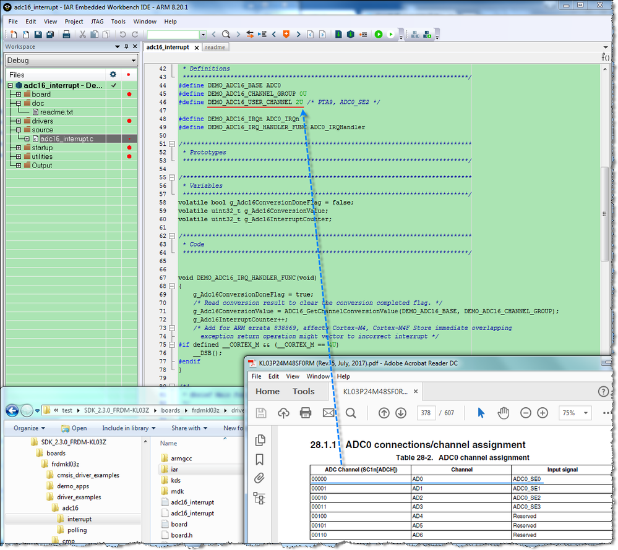Select the hand pan tool in Acrobat
The image size is (618, 550).
click(503, 413)
